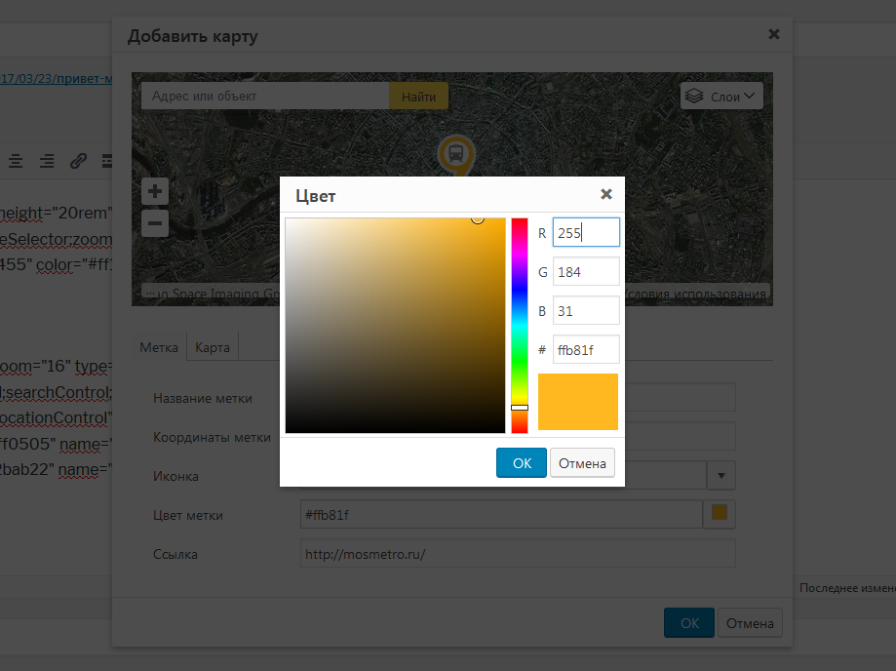896x671 pixels.
Task: Close the Цвет color picker dialog
Action: [606, 194]
